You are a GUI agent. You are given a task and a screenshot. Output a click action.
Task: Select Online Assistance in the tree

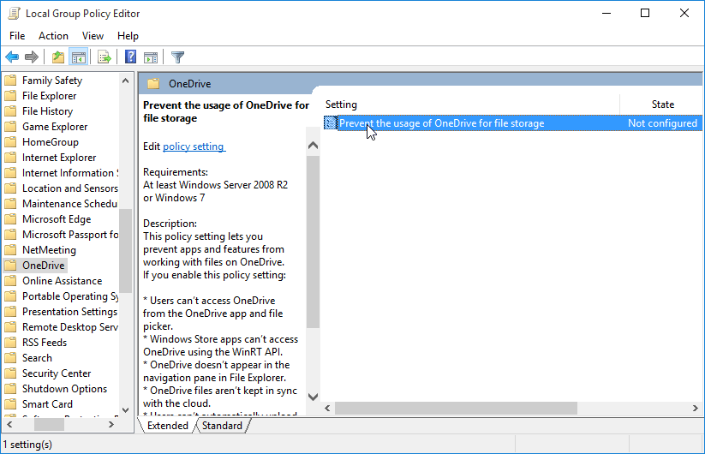(62, 281)
